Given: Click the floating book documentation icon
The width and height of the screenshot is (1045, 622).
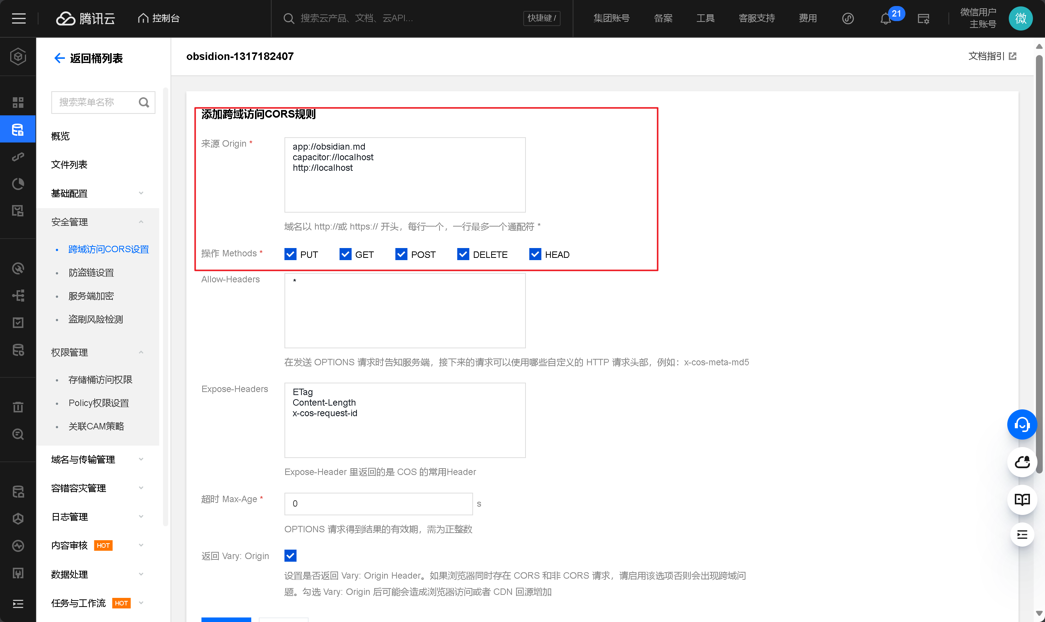Looking at the screenshot, I should coord(1022,499).
